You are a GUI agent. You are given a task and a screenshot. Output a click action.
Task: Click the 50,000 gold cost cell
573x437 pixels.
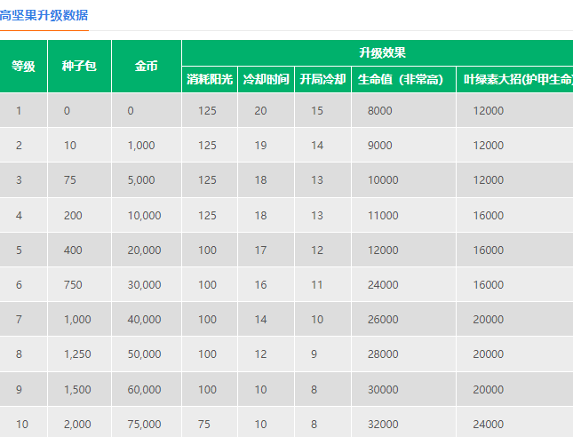147,354
